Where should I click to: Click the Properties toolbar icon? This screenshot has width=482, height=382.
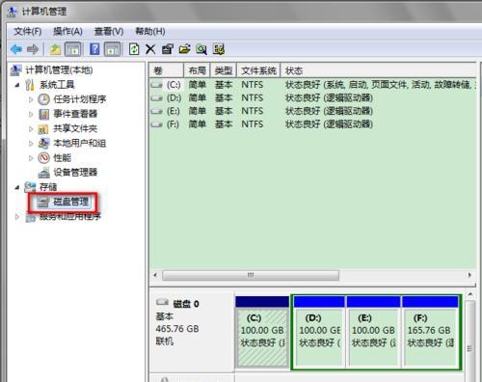pyautogui.click(x=168, y=49)
